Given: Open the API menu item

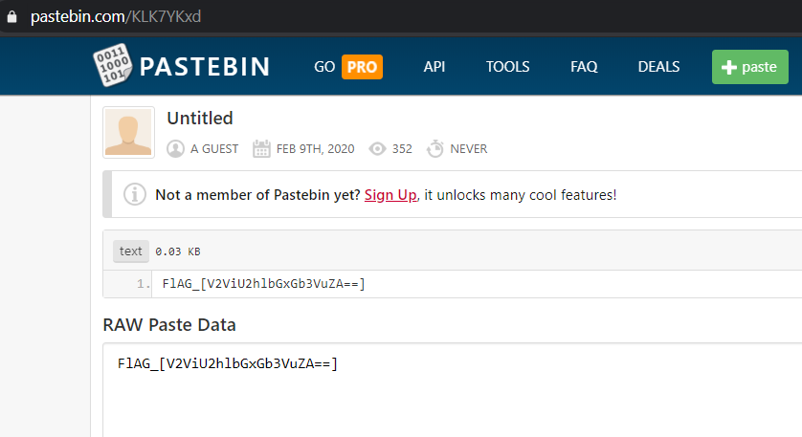Looking at the screenshot, I should pos(434,67).
